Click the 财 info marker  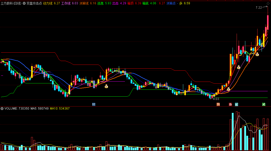94,104
